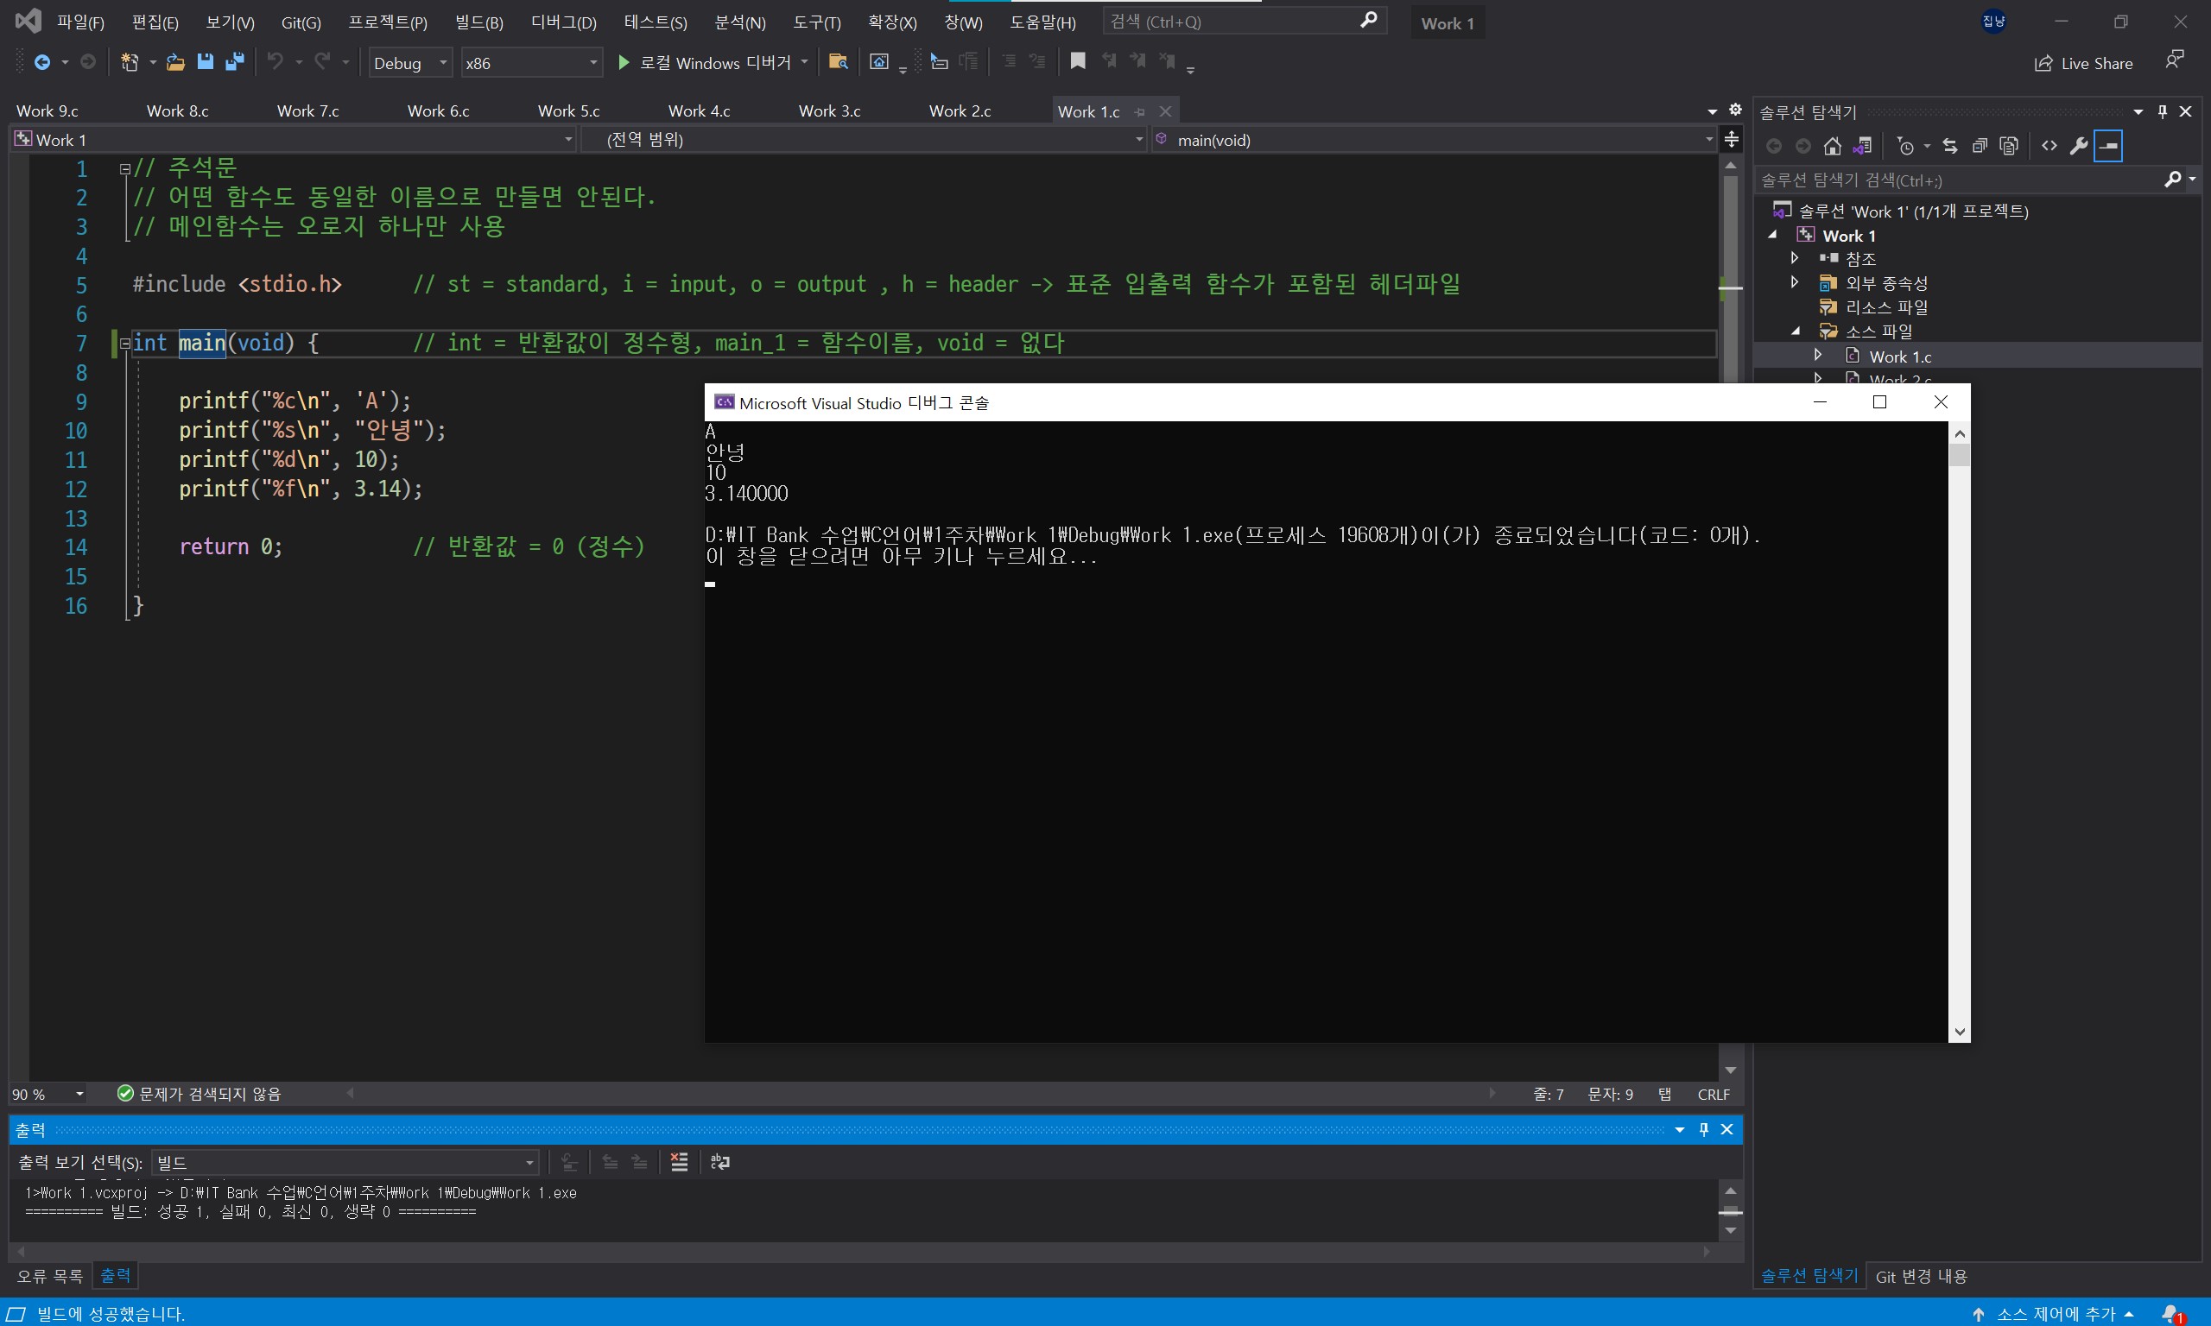Click the 검색 (Ctrl+Q) search box

coord(1233,22)
